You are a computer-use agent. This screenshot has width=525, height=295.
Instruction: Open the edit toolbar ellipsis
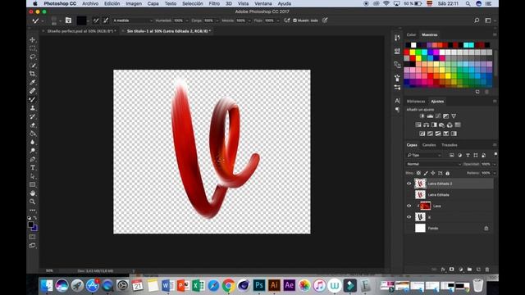pos(33,210)
